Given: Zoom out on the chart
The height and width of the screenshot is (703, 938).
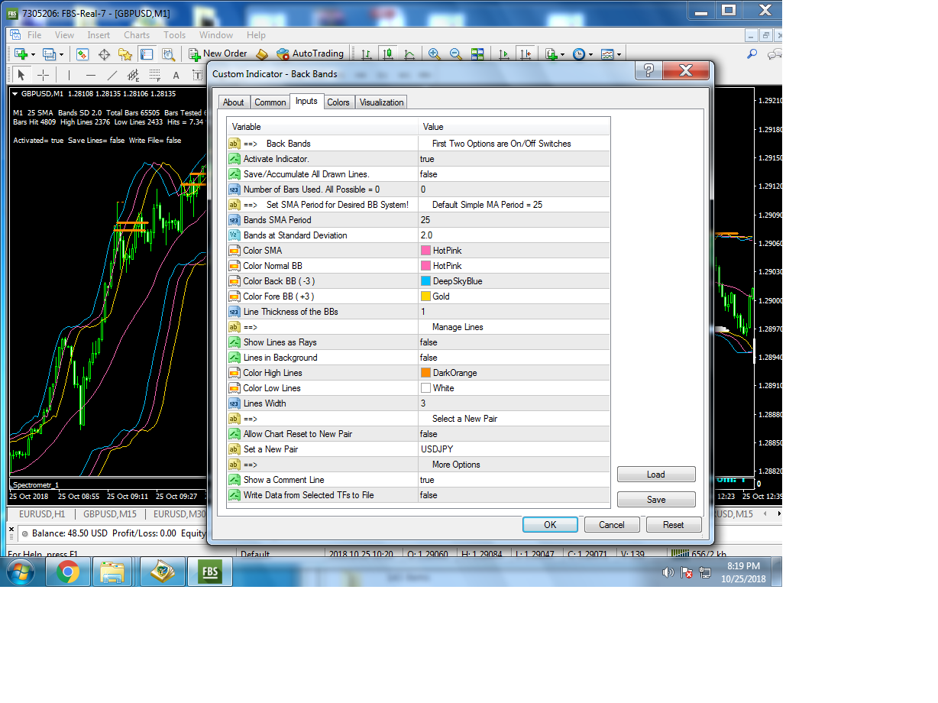Looking at the screenshot, I should pos(456,54).
